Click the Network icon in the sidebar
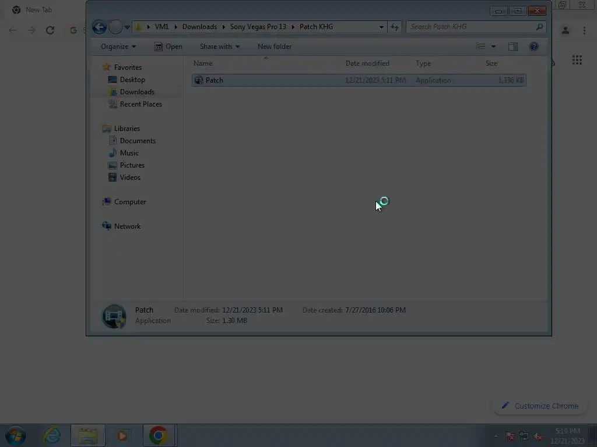This screenshot has height=447, width=597. 107,226
